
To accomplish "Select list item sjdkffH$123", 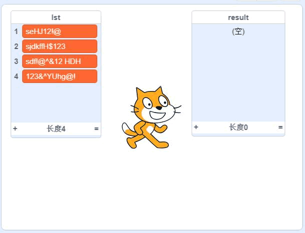I will [60, 46].
